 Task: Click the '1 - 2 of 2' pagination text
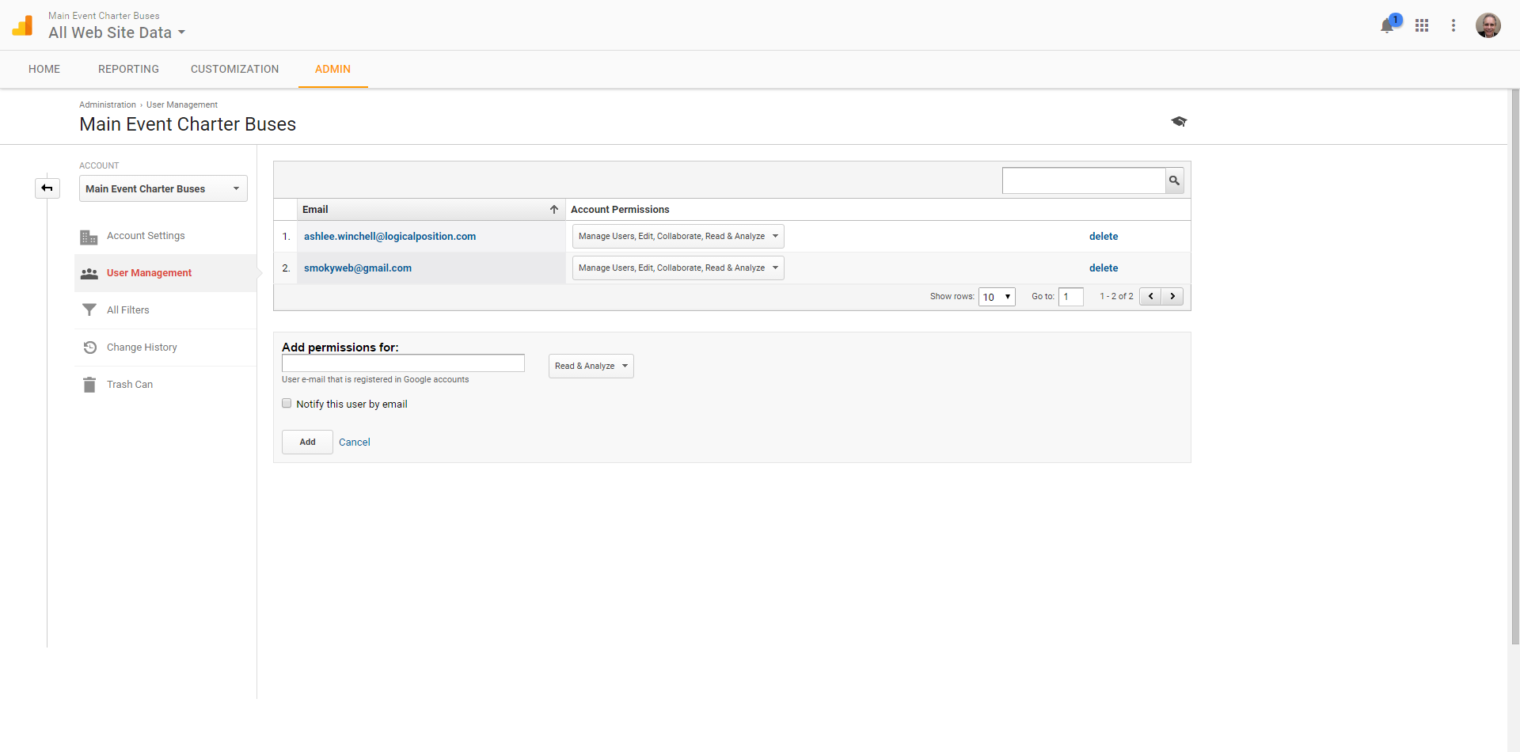1116,296
